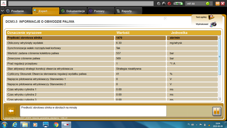Screen dimensions: 227x128
Task: Minimize DiagBox with the orange button
Action: click(x=217, y=4)
